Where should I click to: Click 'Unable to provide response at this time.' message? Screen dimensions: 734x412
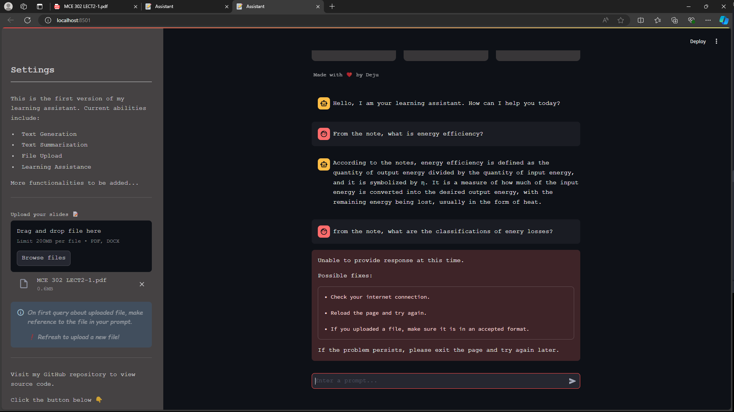click(391, 261)
